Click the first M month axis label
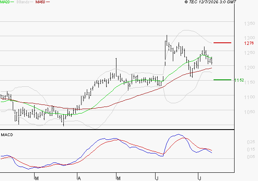Image resolution: width=258 pixels, height=181 pixels. click(x=37, y=179)
